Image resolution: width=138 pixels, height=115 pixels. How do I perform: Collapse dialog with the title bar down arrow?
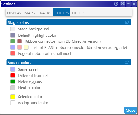click(128, 4)
